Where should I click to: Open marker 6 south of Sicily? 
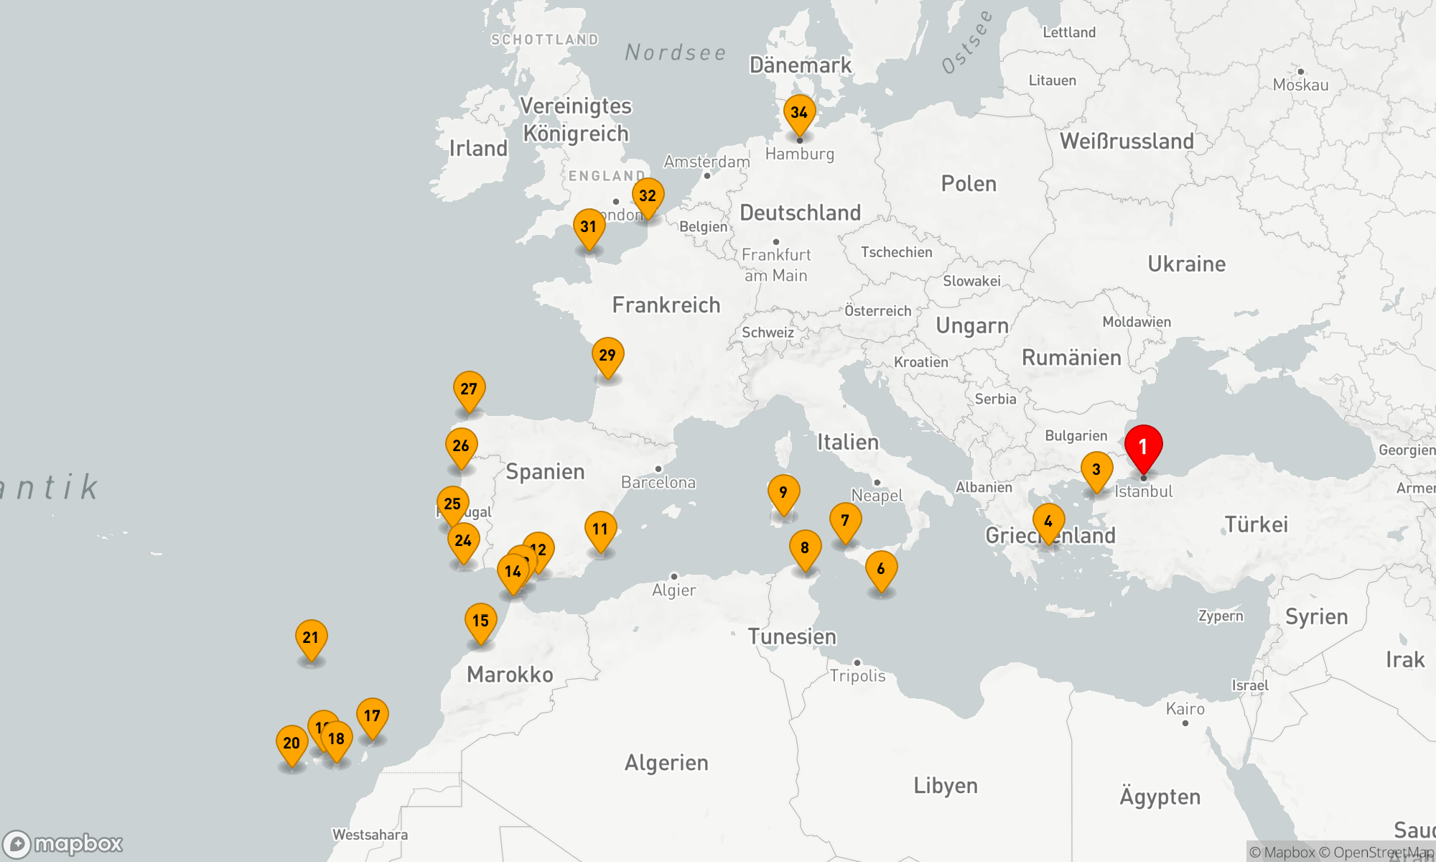tap(881, 569)
